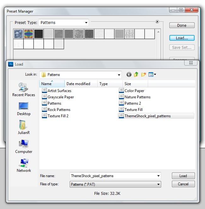This screenshot has width=205, height=209.
Task: Cancel the Load dialog
Action: (183, 184)
